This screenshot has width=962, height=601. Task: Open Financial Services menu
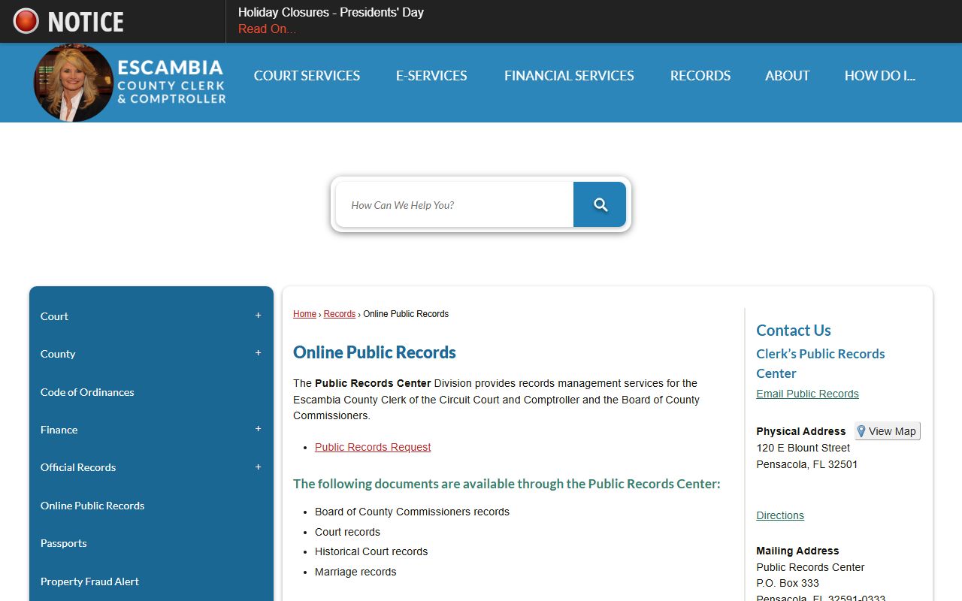569,76
